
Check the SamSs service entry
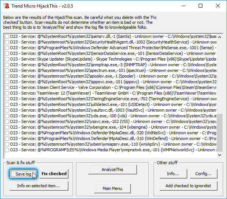coord(7,36)
